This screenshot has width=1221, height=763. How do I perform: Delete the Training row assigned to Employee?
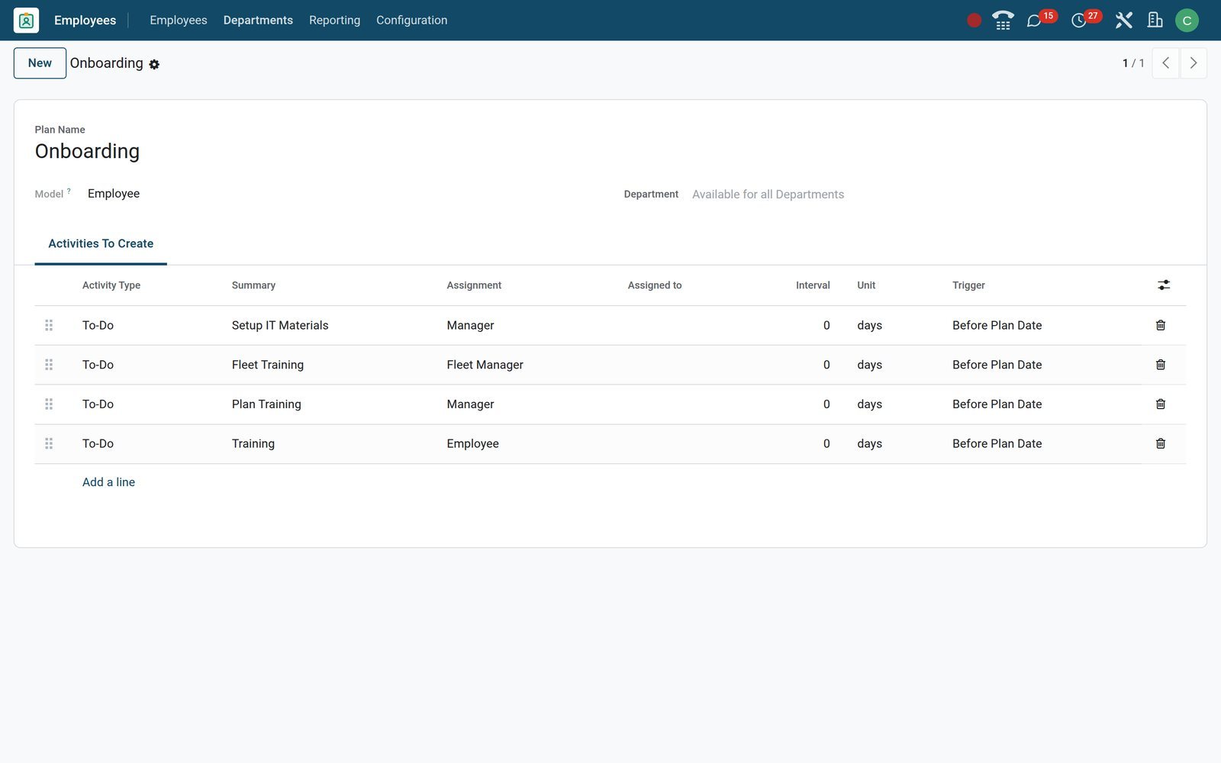click(x=1161, y=443)
